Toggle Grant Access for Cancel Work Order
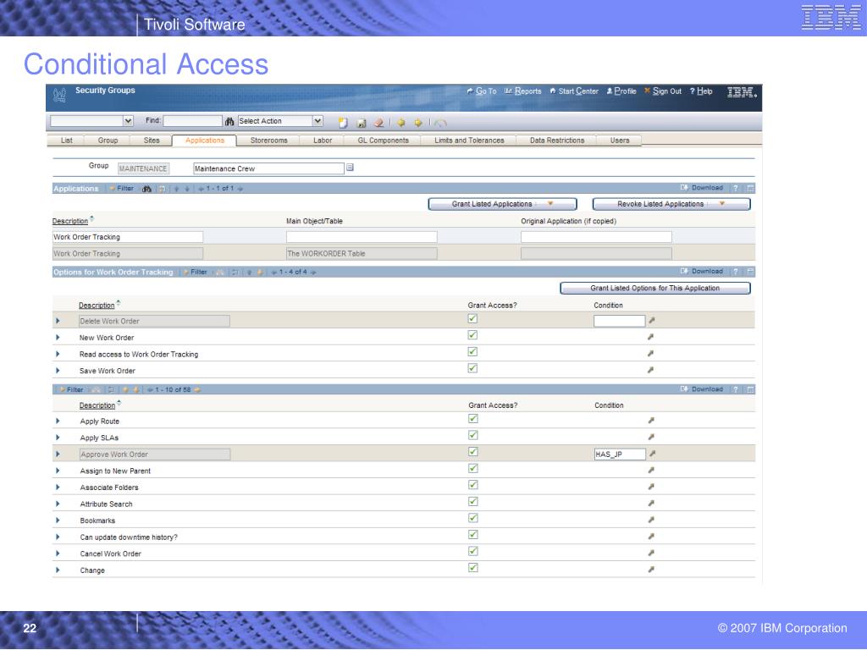The height and width of the screenshot is (650, 867). tap(473, 552)
